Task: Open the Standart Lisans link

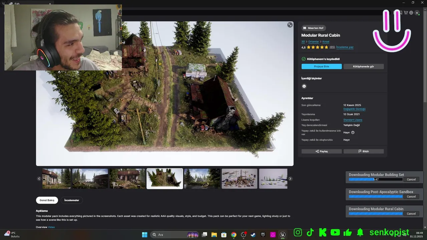Action: (x=353, y=120)
